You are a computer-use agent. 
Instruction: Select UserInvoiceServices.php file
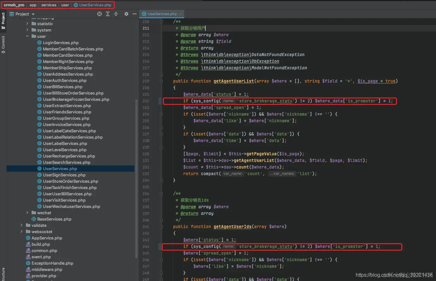tap(67, 124)
